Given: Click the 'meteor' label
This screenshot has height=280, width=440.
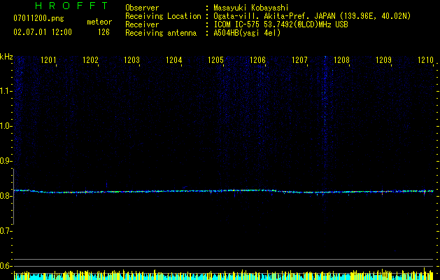Looking at the screenshot, I should point(99,22).
